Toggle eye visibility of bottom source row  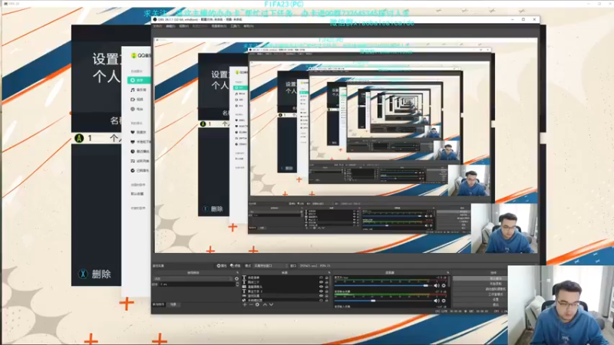point(321,300)
